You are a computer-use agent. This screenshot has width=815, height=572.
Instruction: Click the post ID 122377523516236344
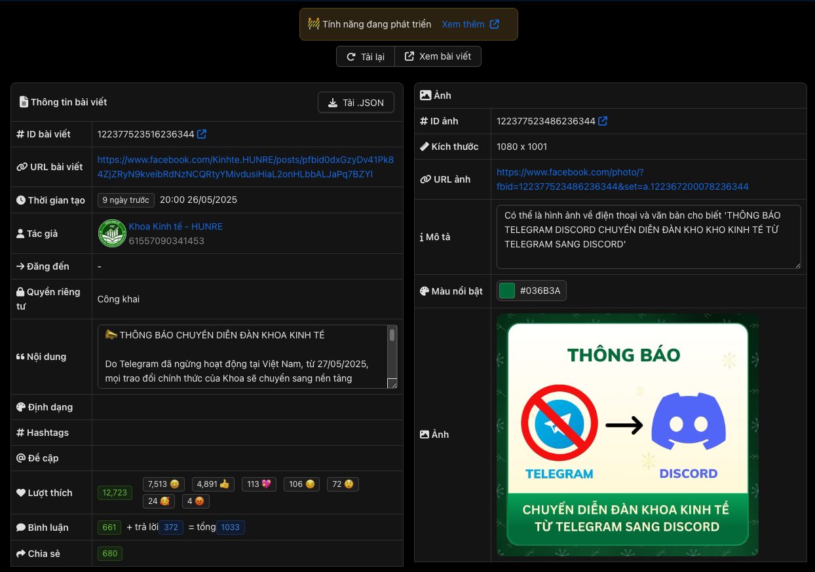(x=146, y=134)
